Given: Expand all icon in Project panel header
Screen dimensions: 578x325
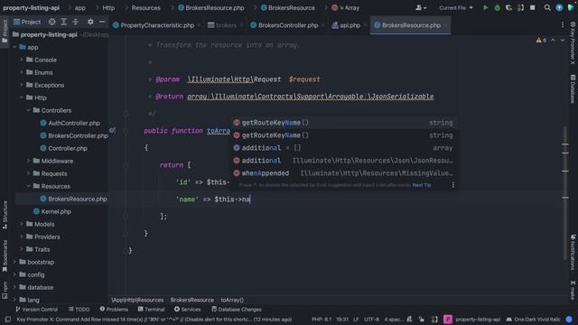Looking at the screenshot, I should point(64,22).
